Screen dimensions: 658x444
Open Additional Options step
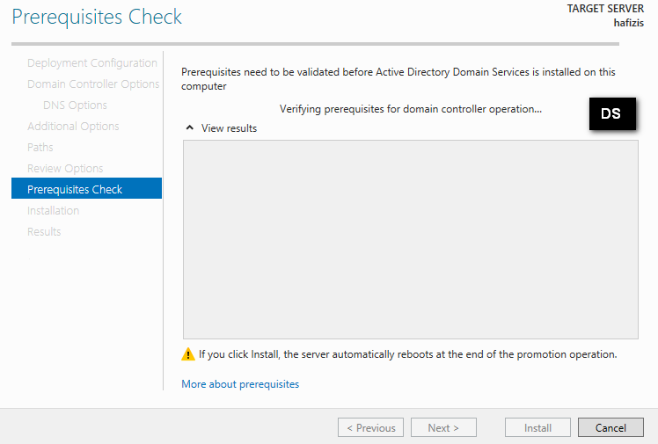[73, 127]
